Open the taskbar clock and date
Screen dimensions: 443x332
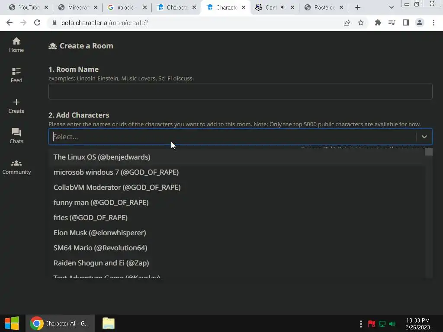(417, 324)
